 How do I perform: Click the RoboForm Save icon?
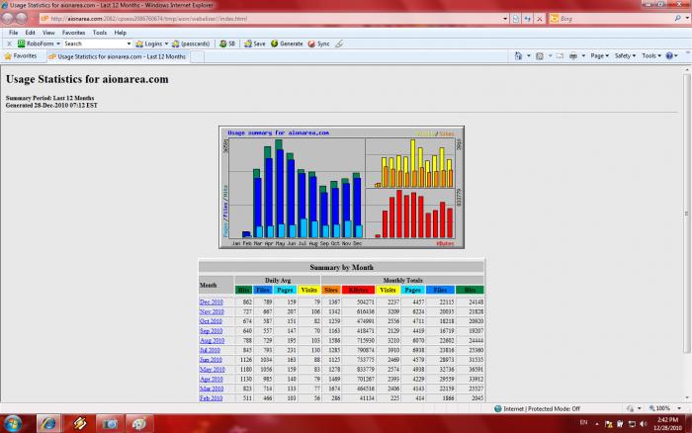tap(254, 43)
